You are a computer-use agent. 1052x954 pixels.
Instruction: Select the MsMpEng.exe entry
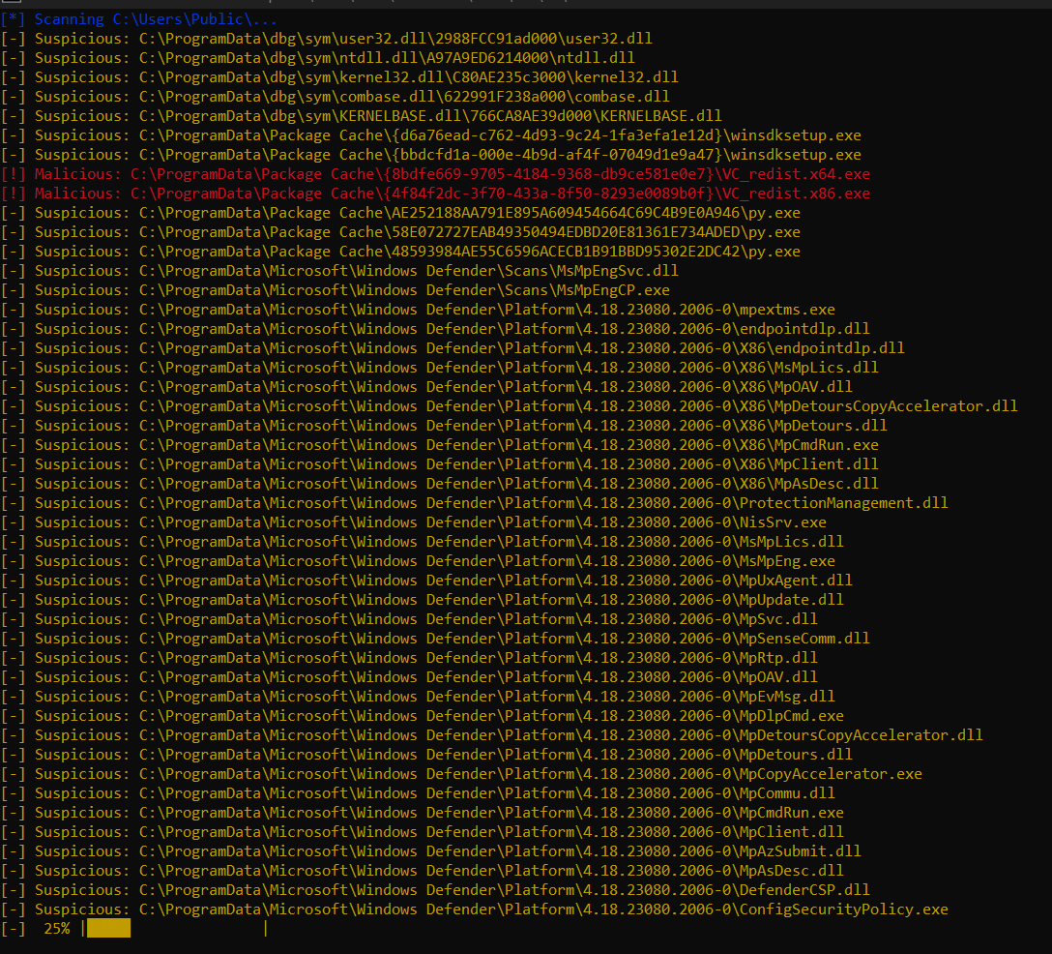point(418,561)
